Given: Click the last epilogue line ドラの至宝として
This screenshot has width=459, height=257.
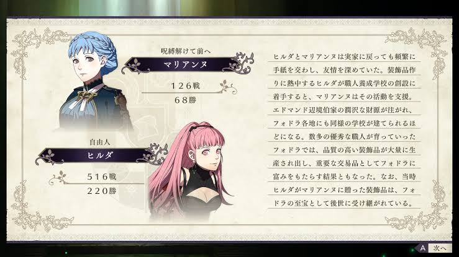Looking at the screenshot, I should [343, 203].
